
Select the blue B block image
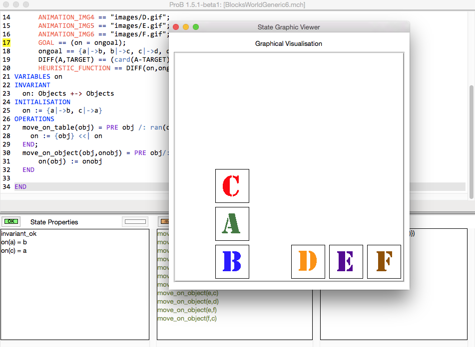tap(232, 262)
